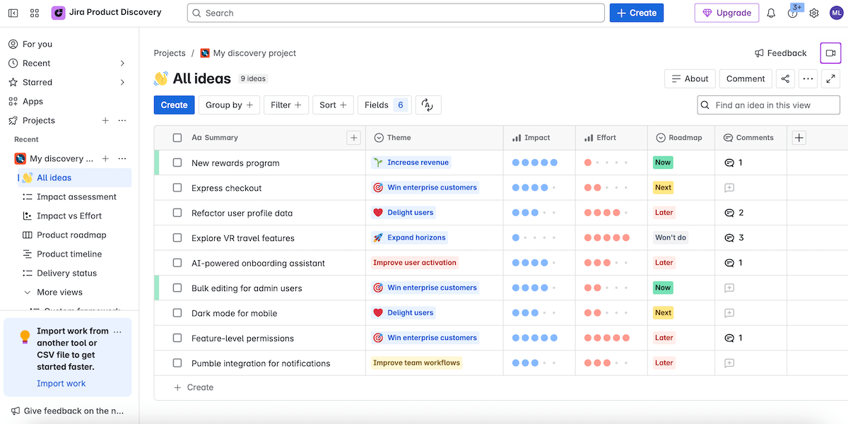
Task: Click the notifications bell icon
Action: click(x=771, y=13)
